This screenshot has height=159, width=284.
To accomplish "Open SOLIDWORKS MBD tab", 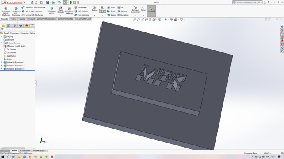I will tap(65, 19).
